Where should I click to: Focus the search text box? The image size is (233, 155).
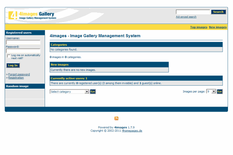click(x=193, y=12)
